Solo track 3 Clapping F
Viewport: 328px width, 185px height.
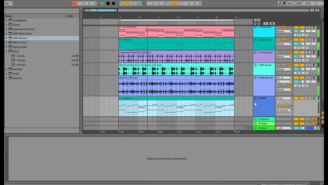(x=308, y=52)
